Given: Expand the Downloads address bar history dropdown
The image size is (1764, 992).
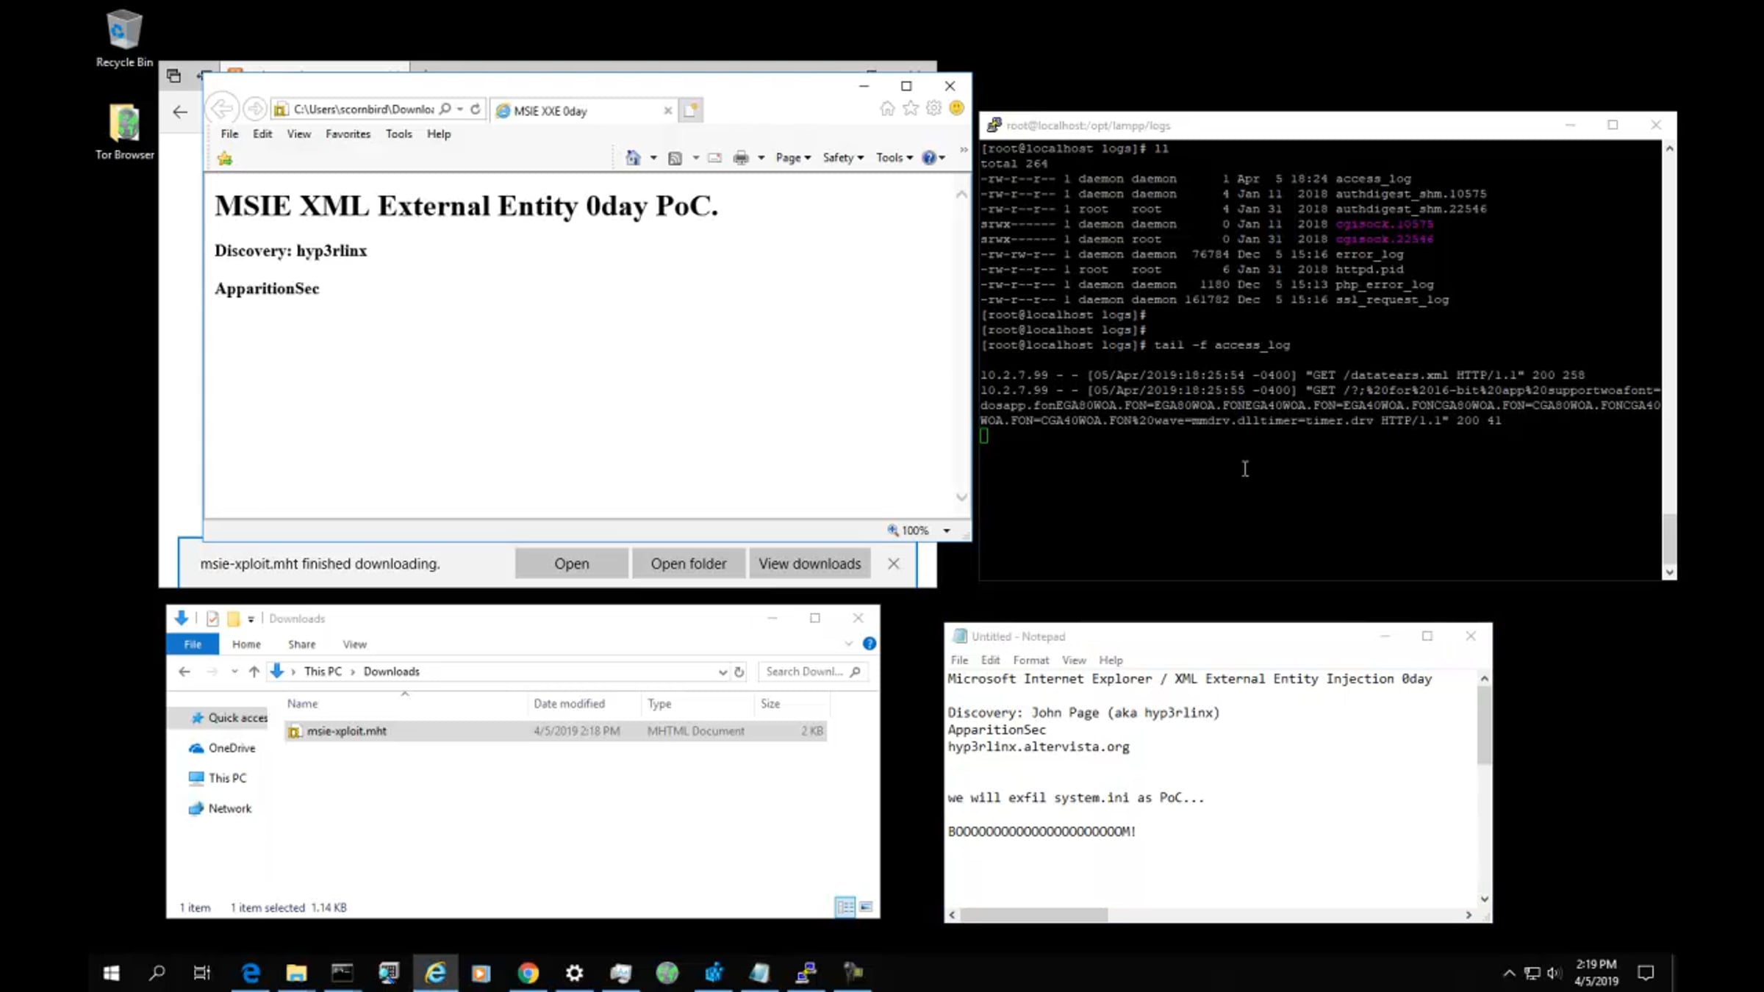Looking at the screenshot, I should tap(723, 672).
